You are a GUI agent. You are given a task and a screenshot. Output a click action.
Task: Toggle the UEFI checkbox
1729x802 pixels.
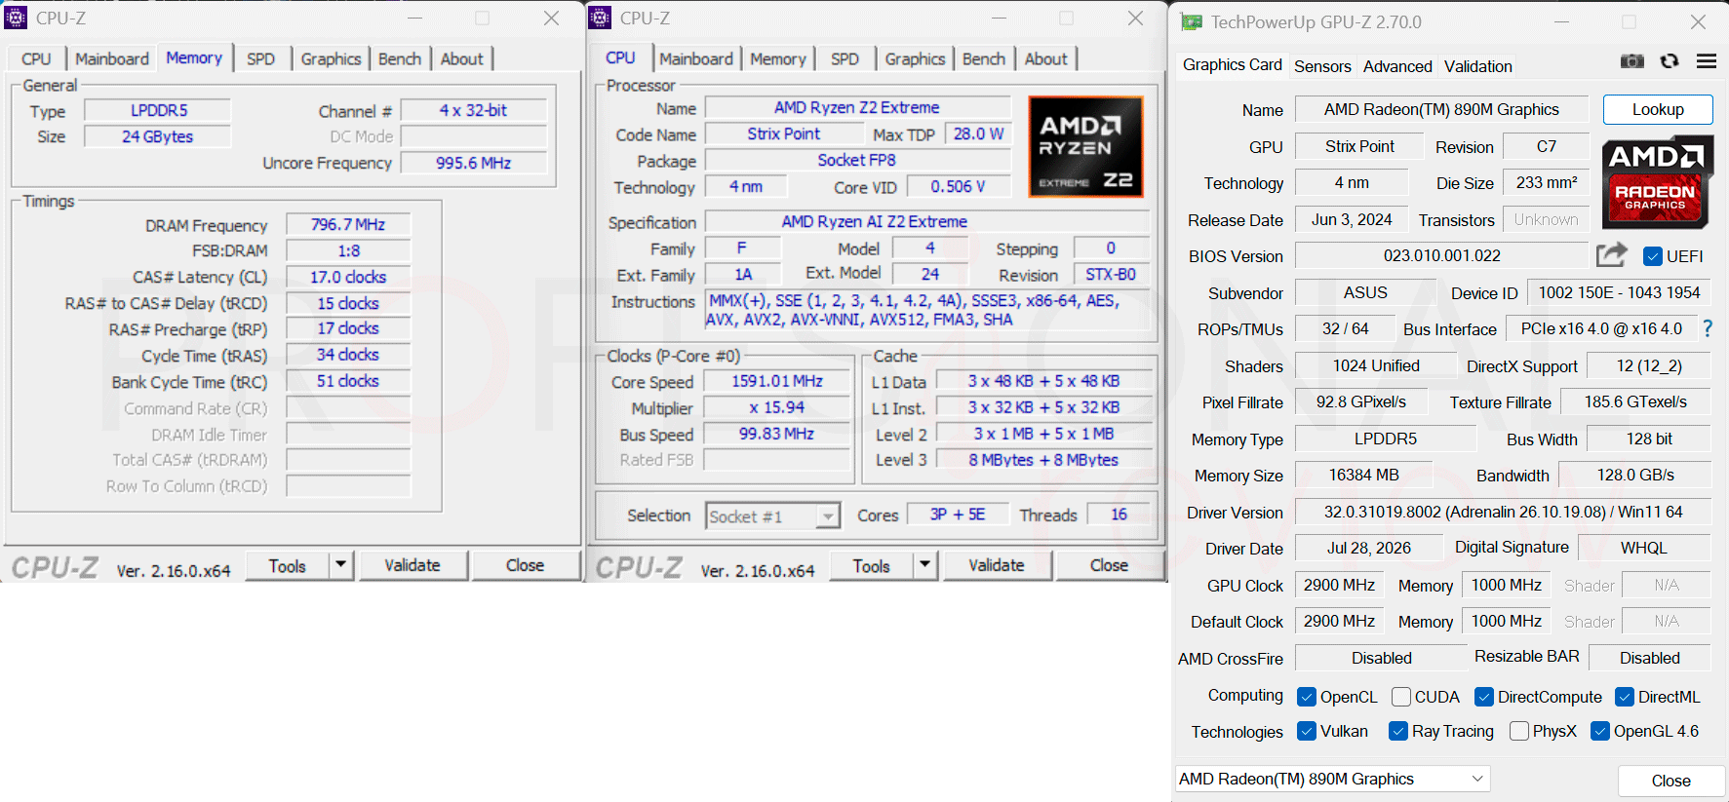1653,256
